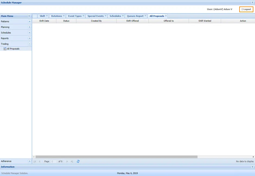The height and width of the screenshot is (176, 255).
Task: Click the Schedules menu header in sidebar
Action: pyautogui.click(x=16, y=33)
